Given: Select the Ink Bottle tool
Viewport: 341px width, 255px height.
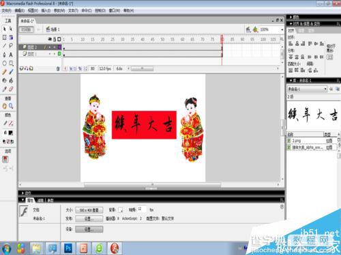Looking at the screenshot, I should pos(4,80).
